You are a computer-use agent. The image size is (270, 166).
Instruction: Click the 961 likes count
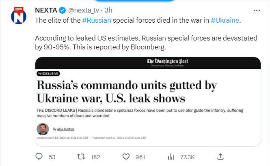tap(140, 157)
